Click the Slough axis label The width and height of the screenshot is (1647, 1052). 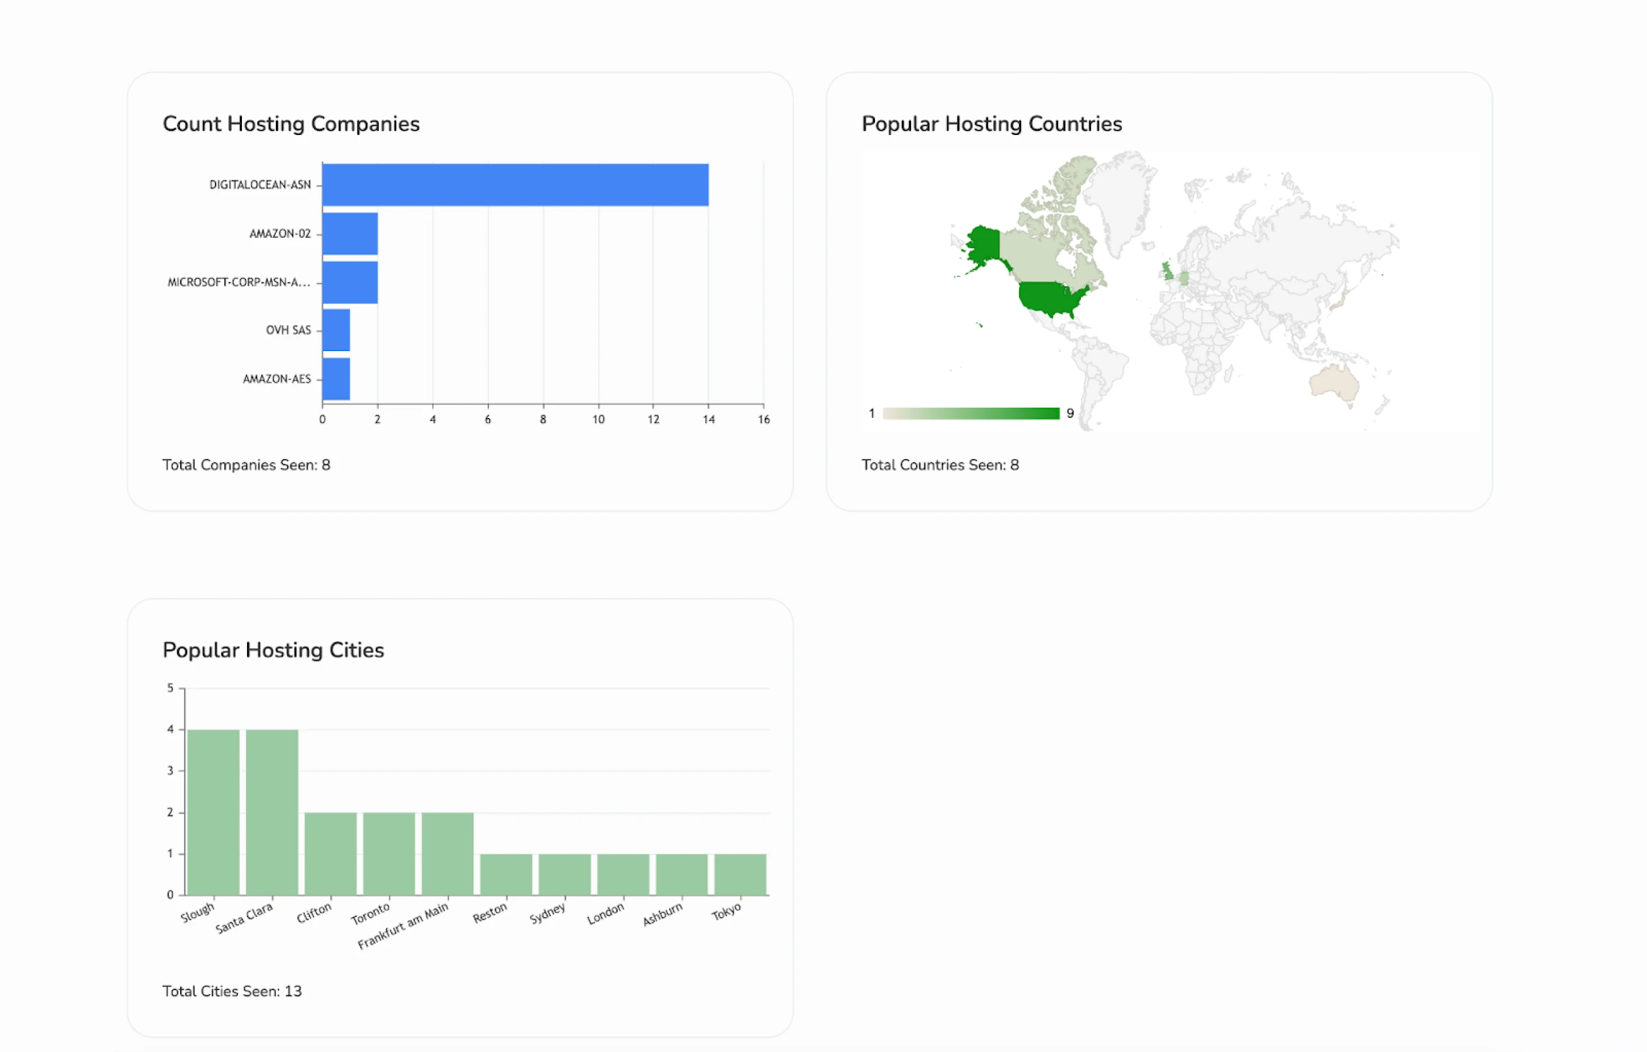pos(198,912)
